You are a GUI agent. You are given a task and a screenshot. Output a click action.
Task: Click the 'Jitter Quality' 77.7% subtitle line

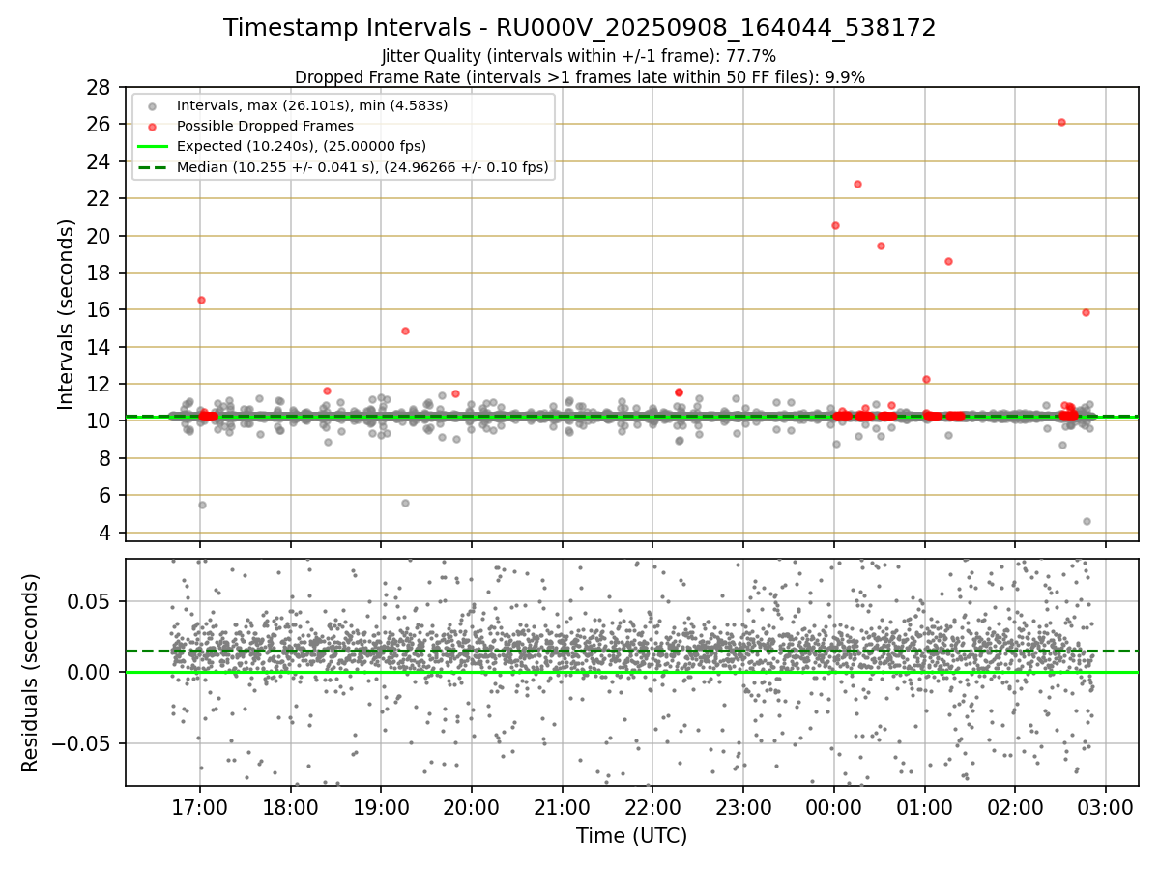[x=579, y=56]
